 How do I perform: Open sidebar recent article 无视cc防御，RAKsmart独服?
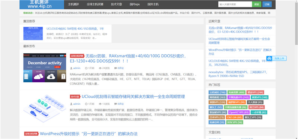click(240, 30)
